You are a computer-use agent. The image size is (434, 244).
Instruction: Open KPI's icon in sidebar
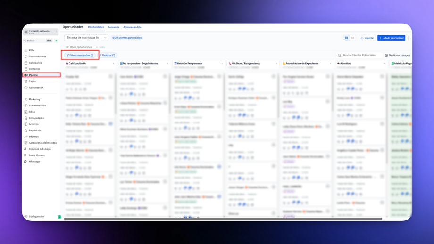[x=26, y=50]
